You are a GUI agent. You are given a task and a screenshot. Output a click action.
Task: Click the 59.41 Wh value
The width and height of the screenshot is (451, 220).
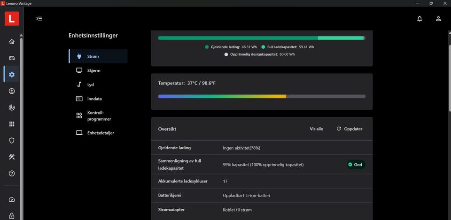306,47
